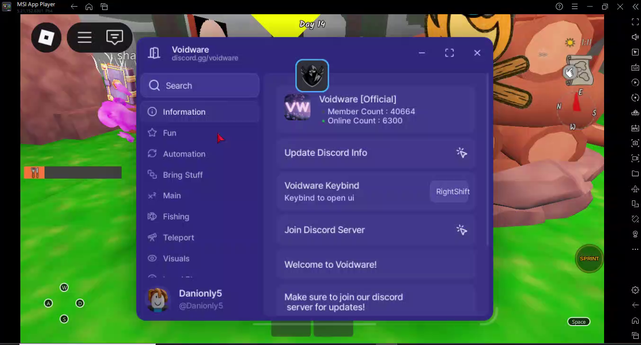Click the discord.gg/voidware link text

click(205, 58)
